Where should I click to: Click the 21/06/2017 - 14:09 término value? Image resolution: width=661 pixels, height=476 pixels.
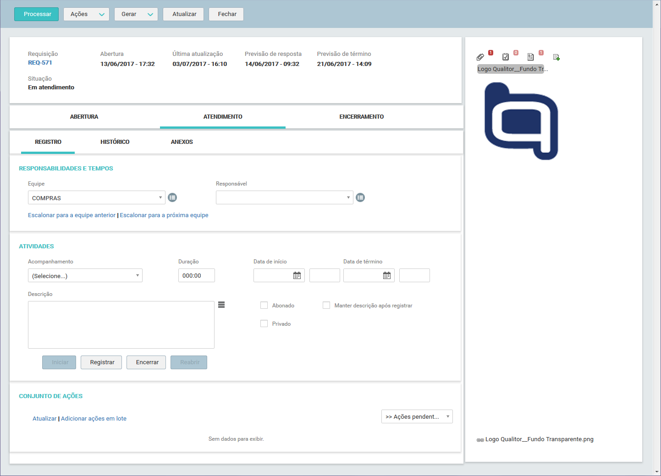[x=344, y=64]
